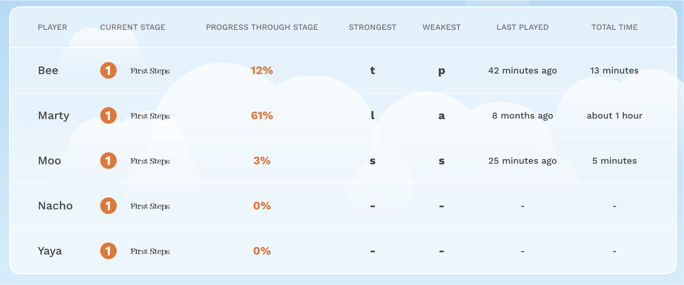Sort by the PLAYER column header
Viewport: 684px width, 285px height.
tap(52, 27)
